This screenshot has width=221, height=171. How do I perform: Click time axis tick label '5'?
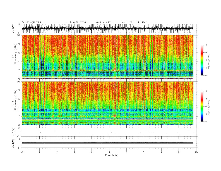click(x=109, y=152)
